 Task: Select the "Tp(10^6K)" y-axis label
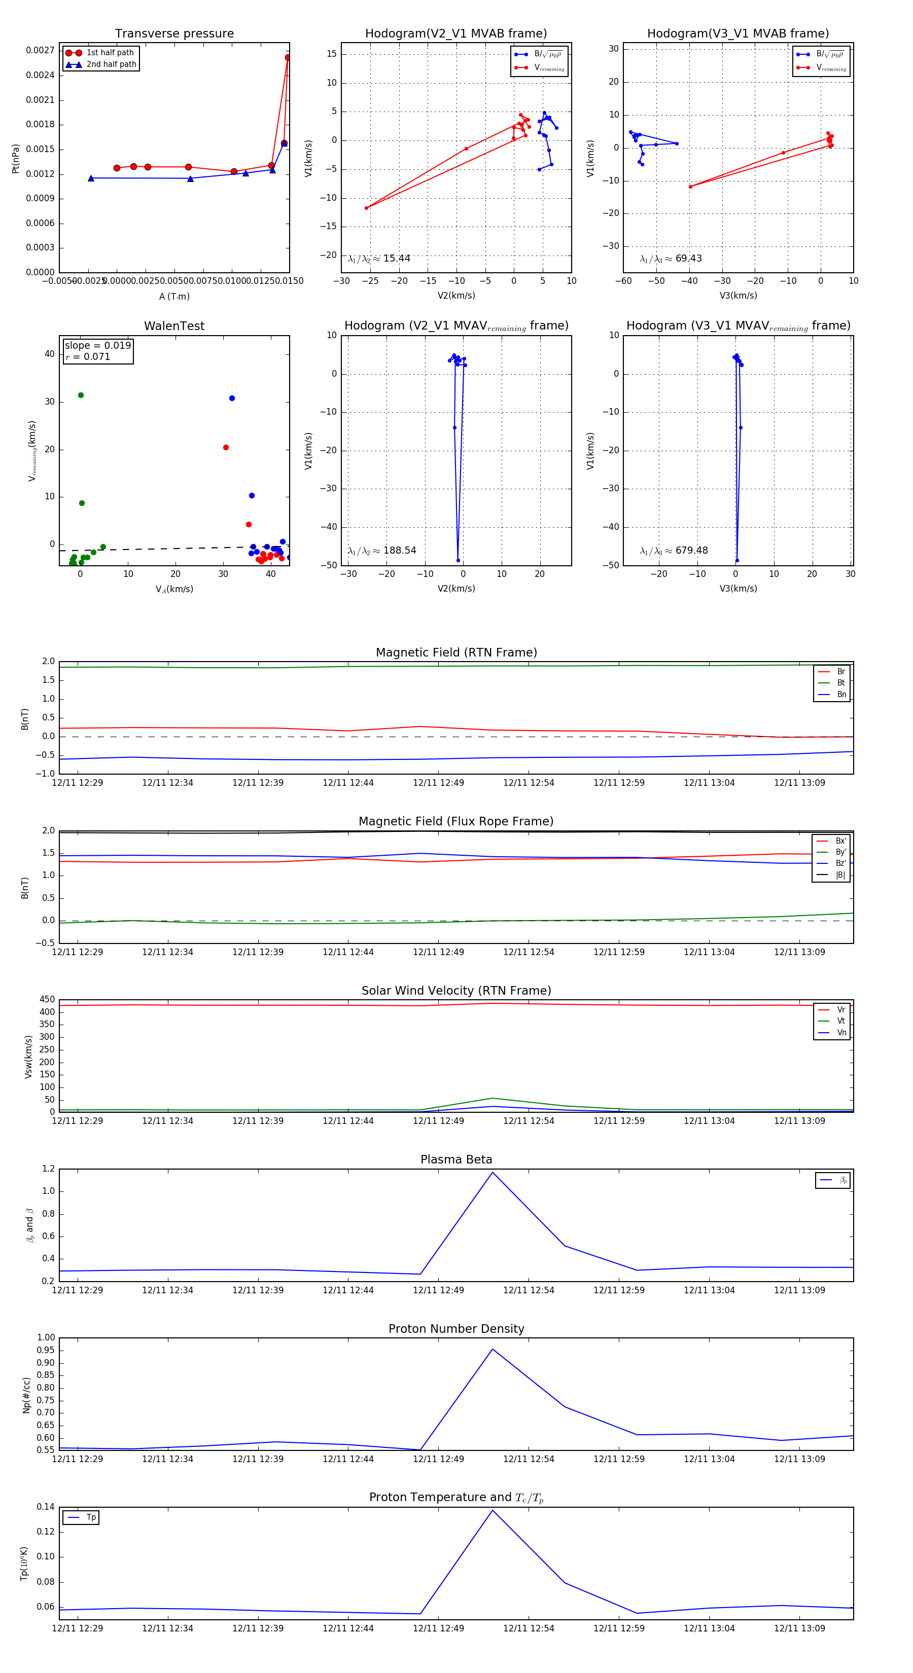25,1564
